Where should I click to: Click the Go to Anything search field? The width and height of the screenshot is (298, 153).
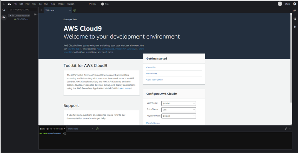23,9
